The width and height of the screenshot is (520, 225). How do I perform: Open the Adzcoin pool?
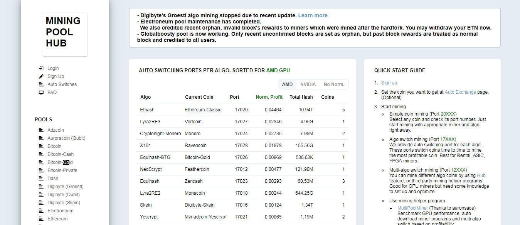56,130
